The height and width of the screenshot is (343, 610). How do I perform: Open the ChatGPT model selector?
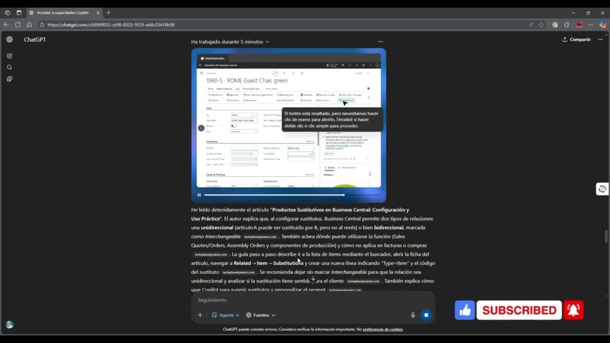35,40
